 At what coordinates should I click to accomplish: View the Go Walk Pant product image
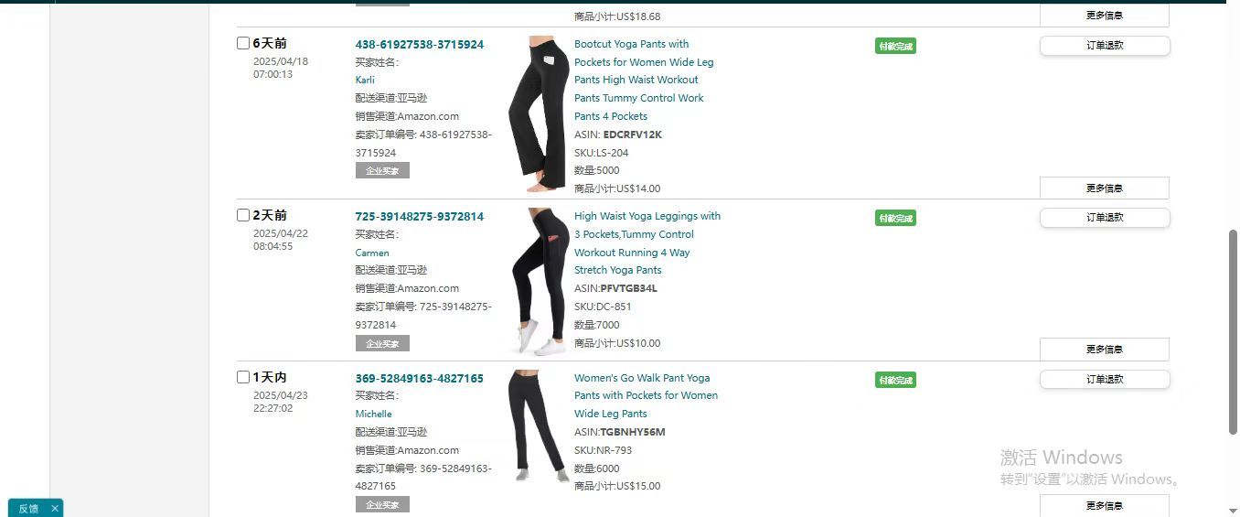pos(539,425)
